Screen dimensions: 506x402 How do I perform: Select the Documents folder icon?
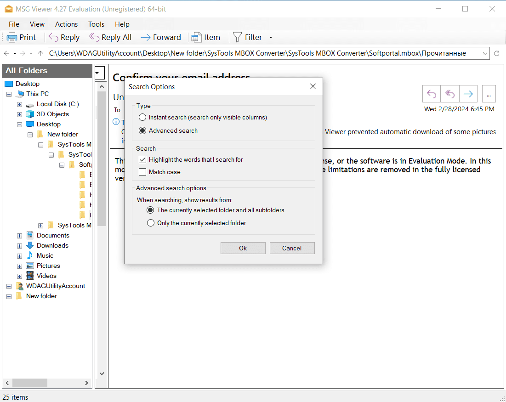(x=30, y=235)
